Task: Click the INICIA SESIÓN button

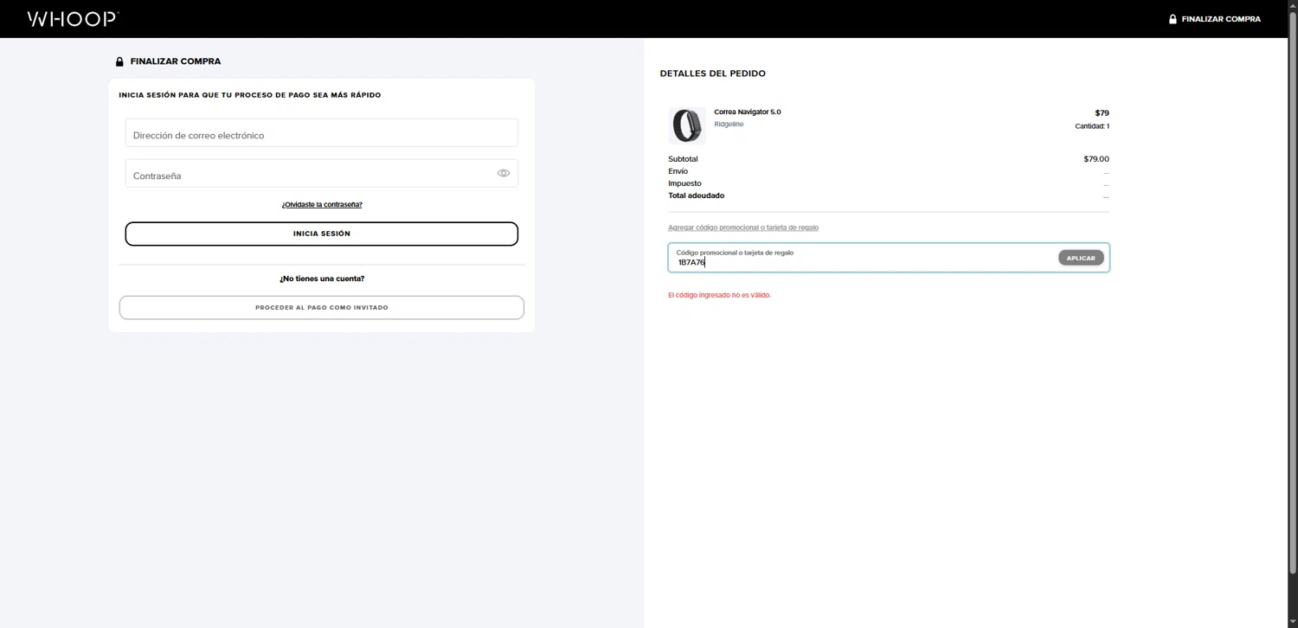Action: tap(322, 234)
